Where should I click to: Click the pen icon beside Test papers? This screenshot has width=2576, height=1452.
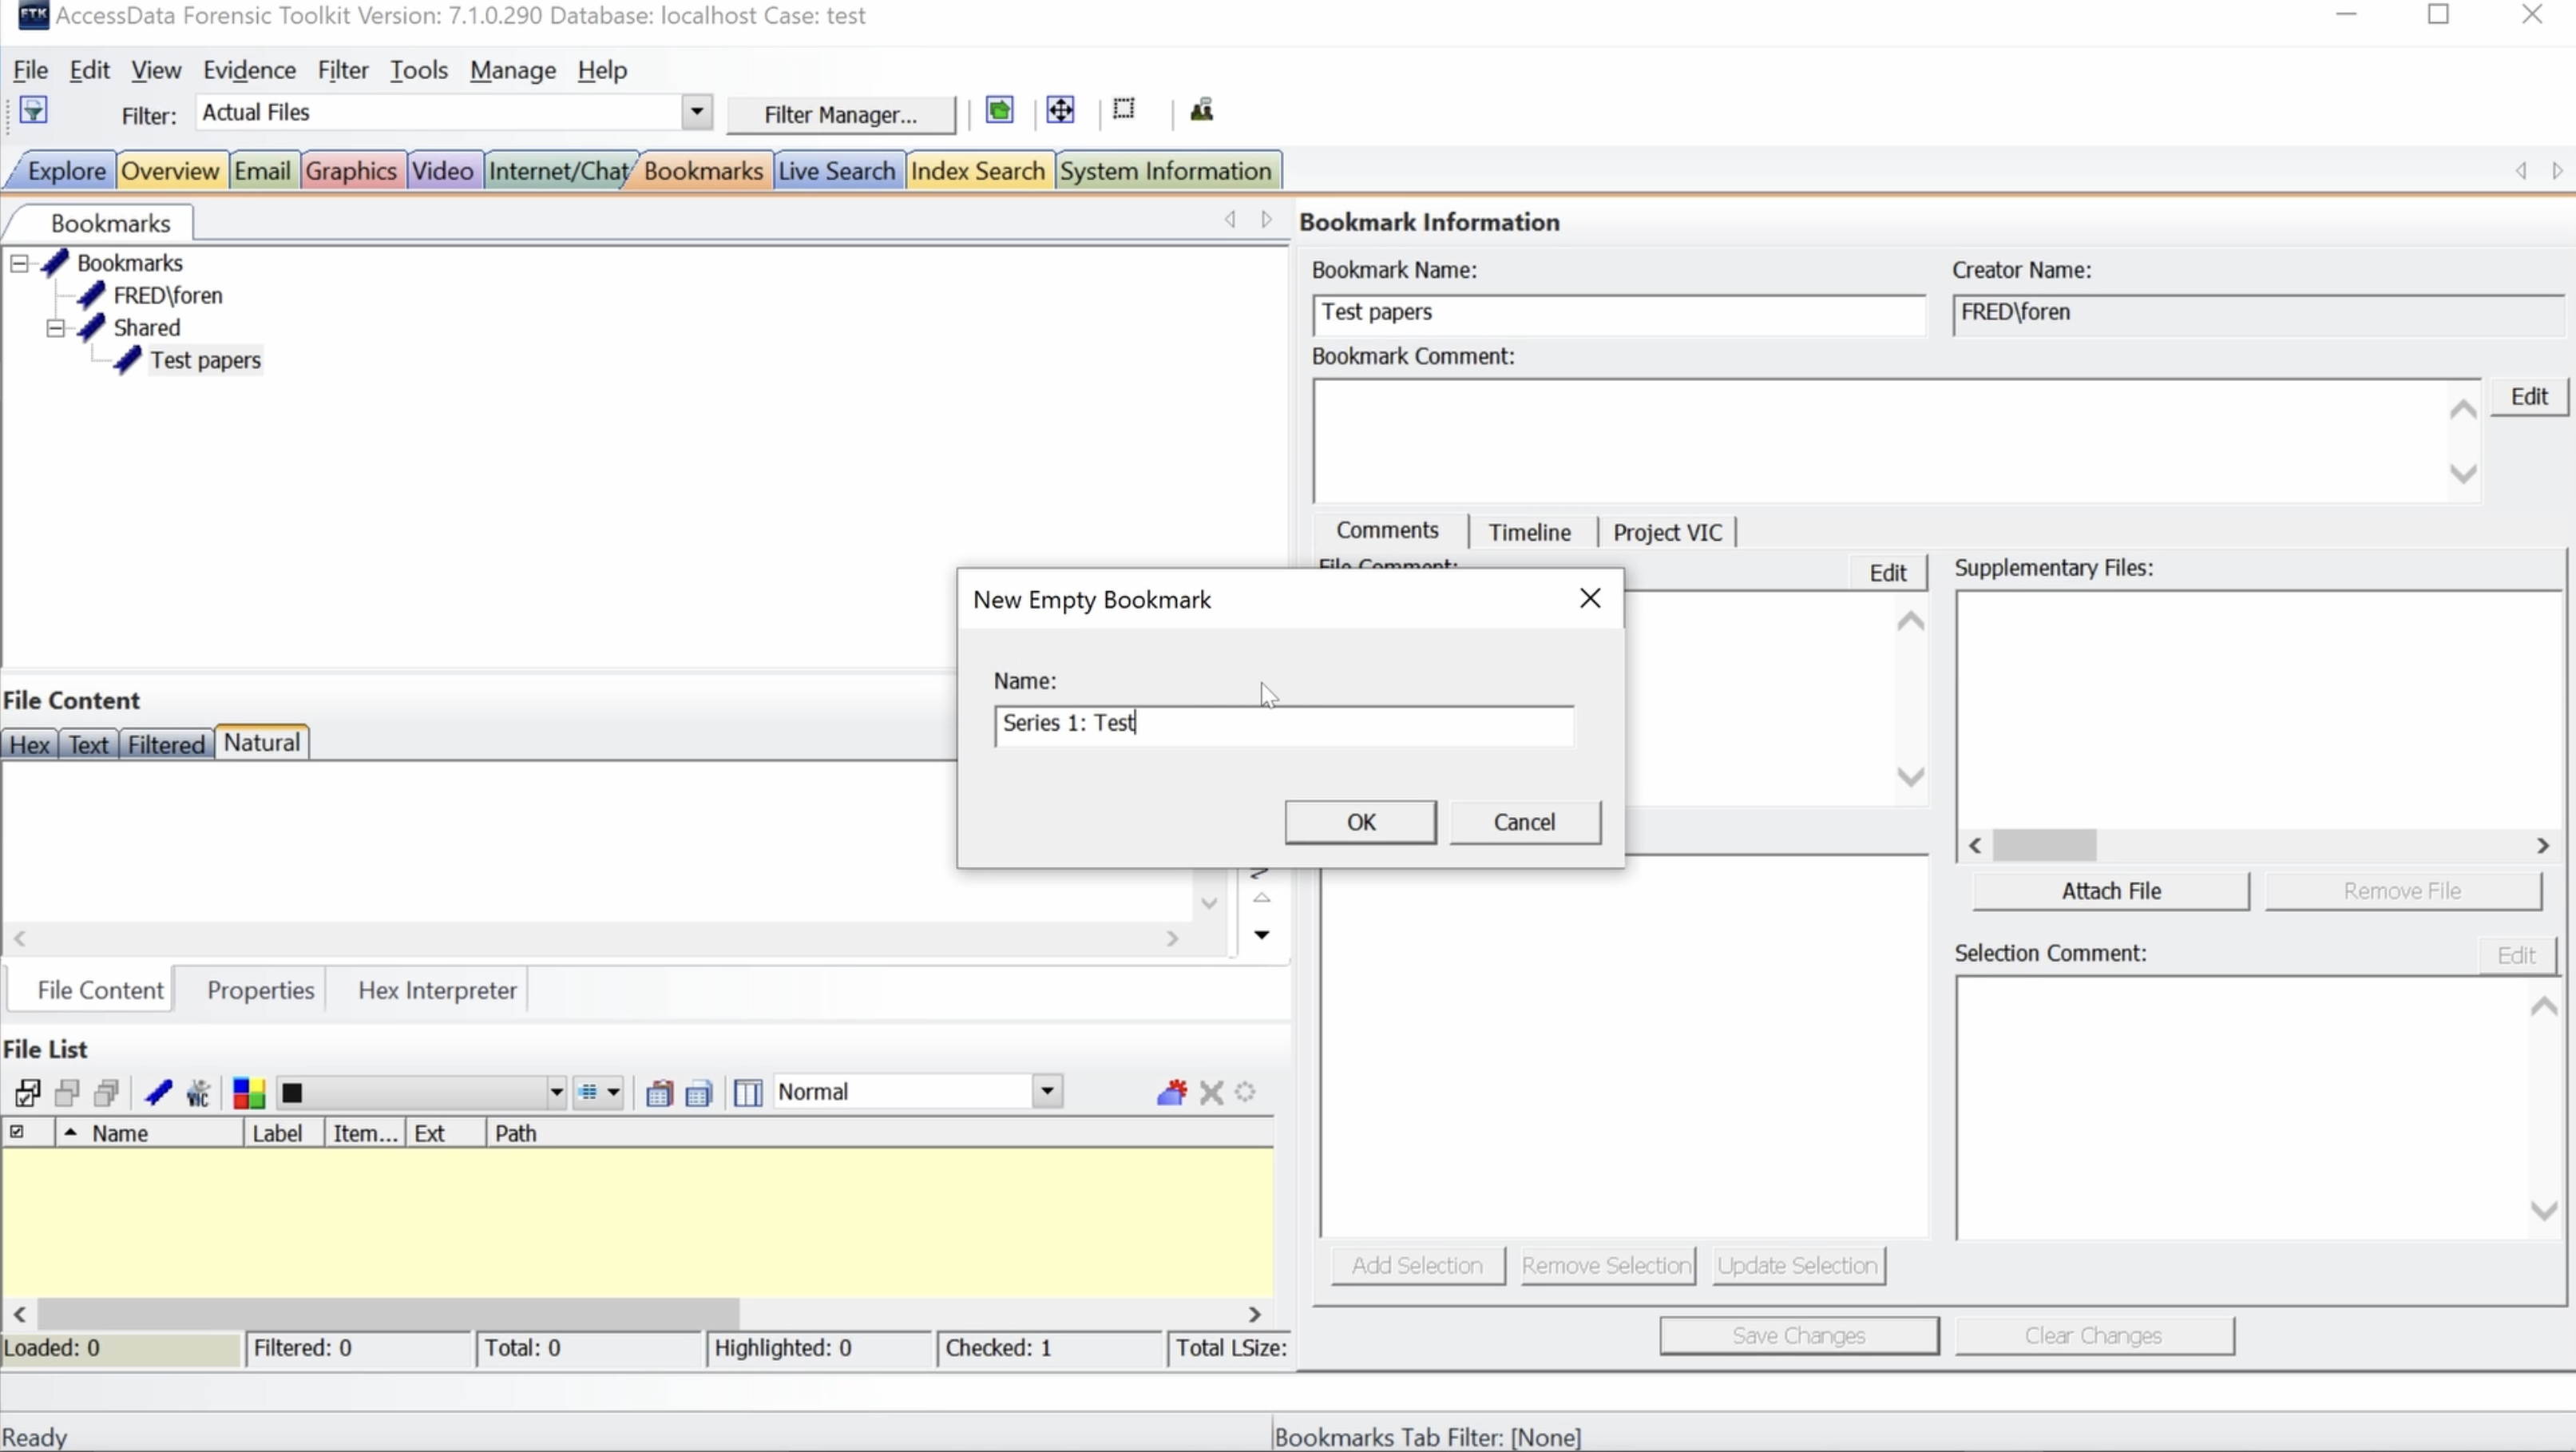coord(128,360)
